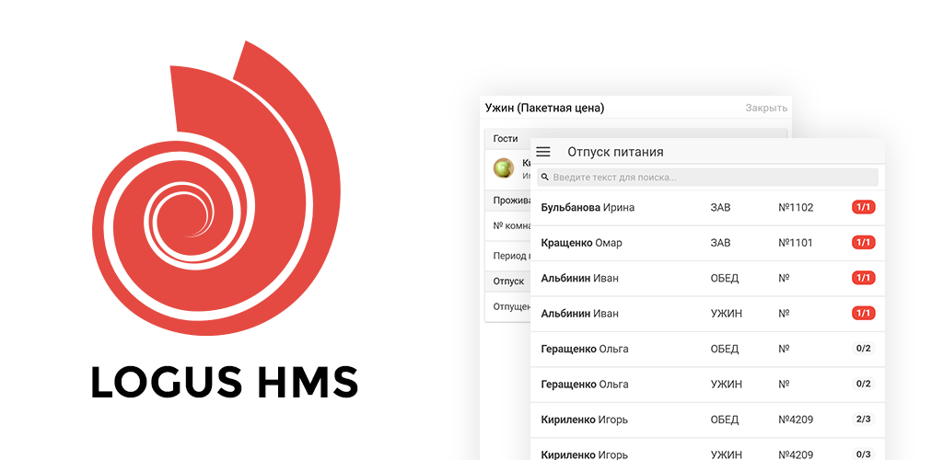
Task: Click Геращенко Ольга name in ОБЕД row
Action: coord(585,349)
